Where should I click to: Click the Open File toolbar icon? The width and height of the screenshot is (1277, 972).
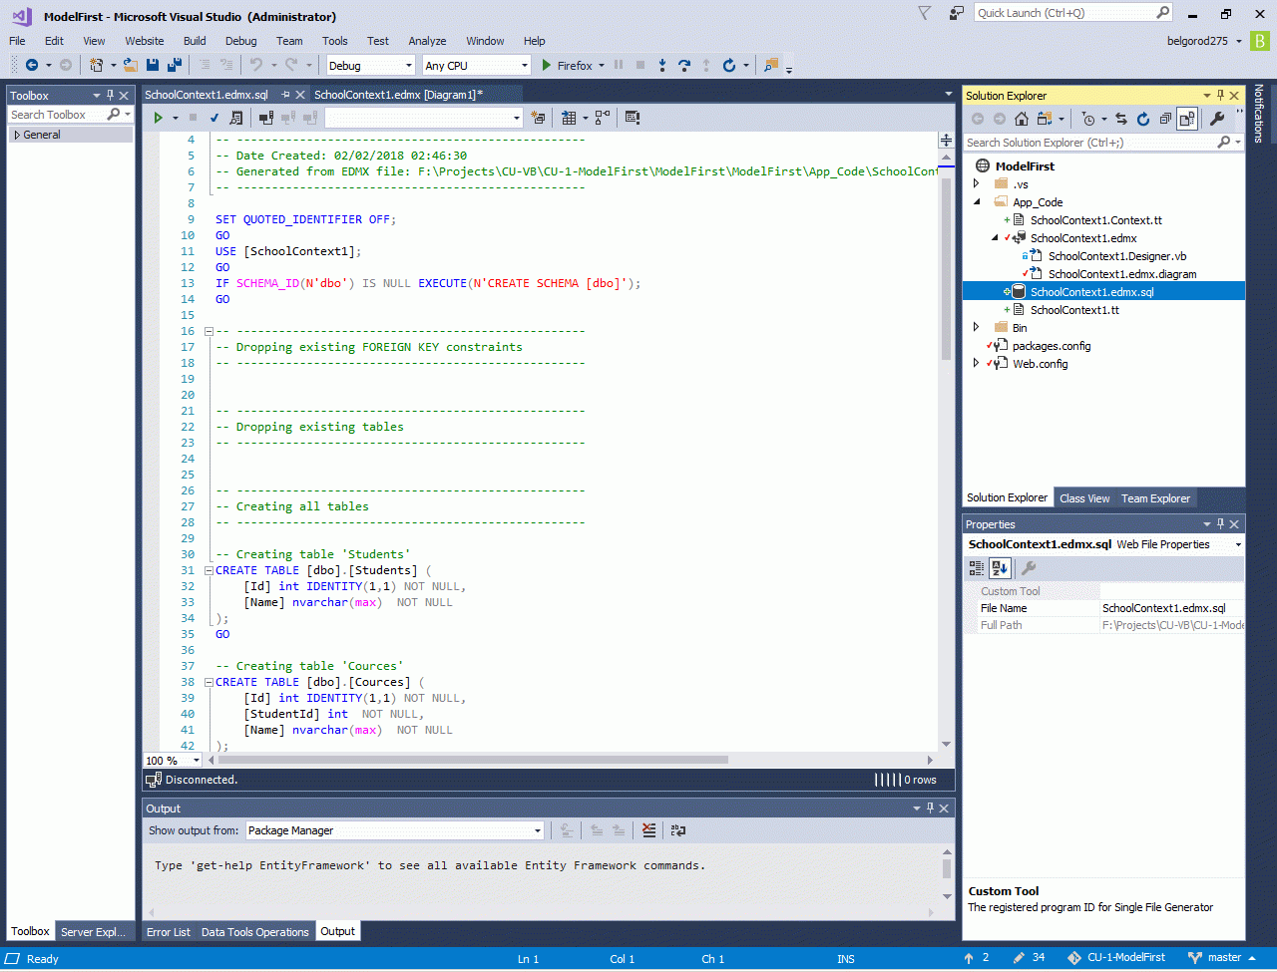[x=131, y=65]
